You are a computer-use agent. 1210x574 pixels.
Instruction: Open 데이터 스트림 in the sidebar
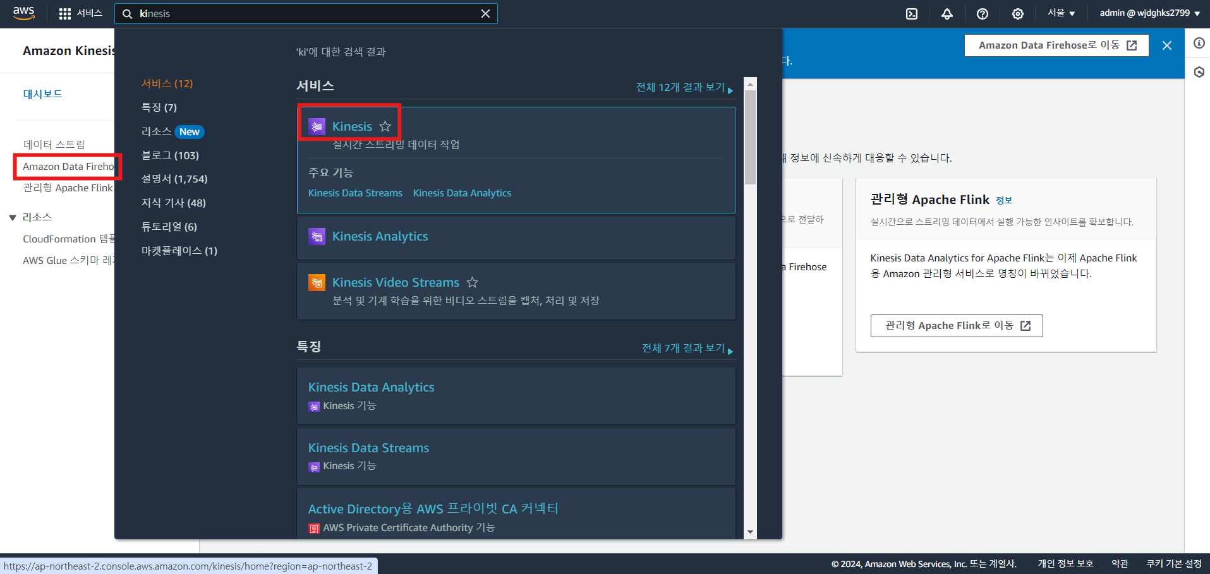tap(54, 145)
